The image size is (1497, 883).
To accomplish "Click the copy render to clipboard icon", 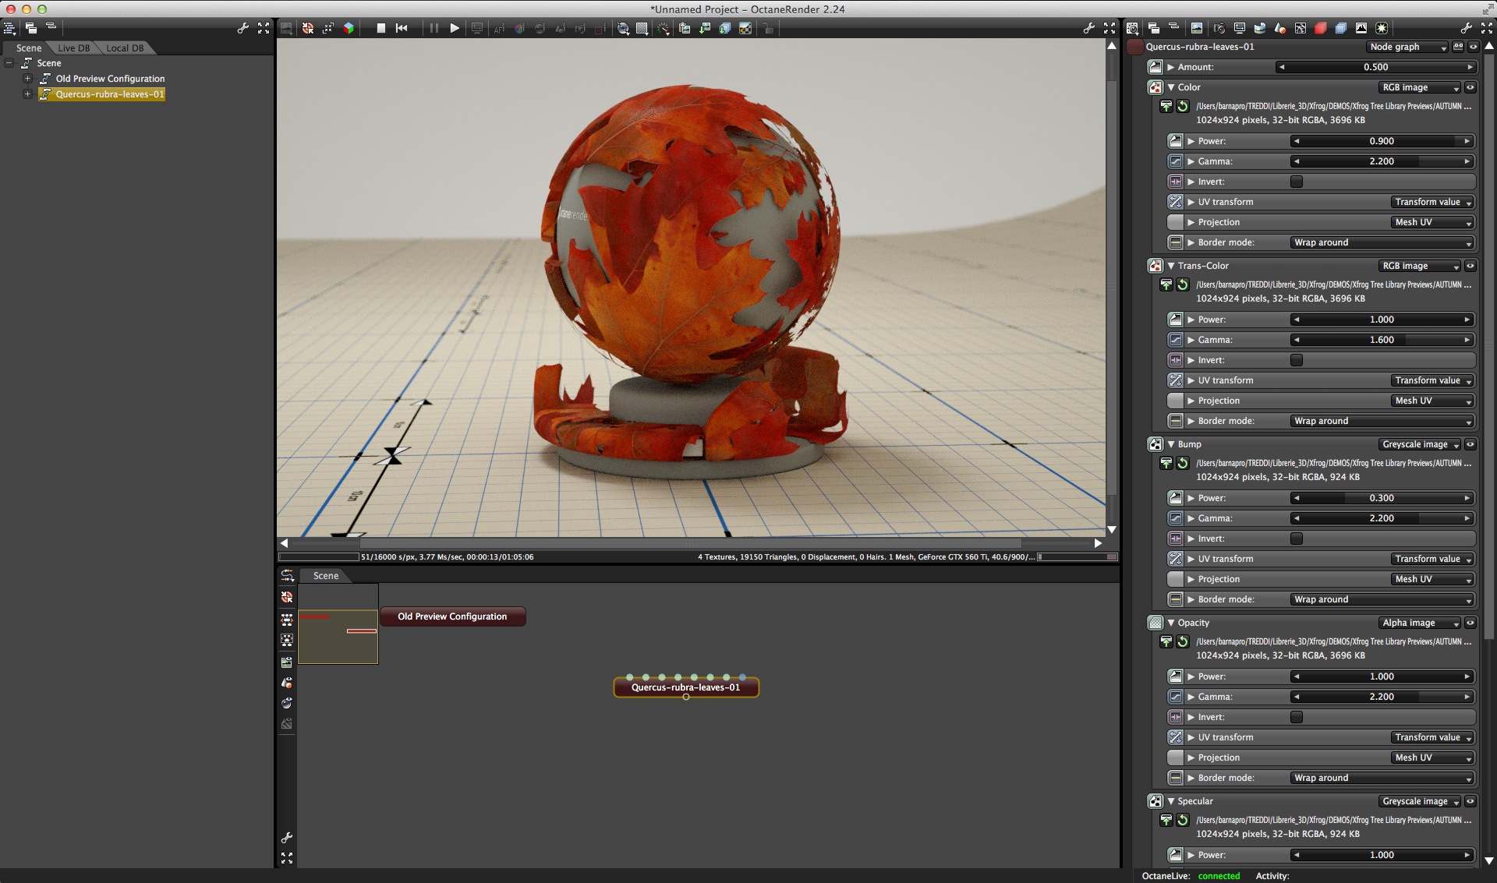I will pos(685,28).
